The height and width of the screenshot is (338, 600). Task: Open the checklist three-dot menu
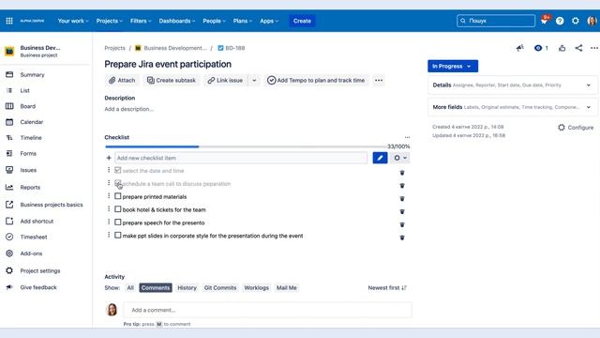pos(407,137)
